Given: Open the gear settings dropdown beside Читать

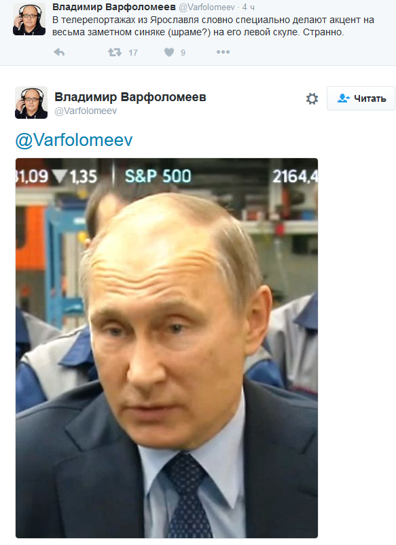Looking at the screenshot, I should pyautogui.click(x=312, y=98).
